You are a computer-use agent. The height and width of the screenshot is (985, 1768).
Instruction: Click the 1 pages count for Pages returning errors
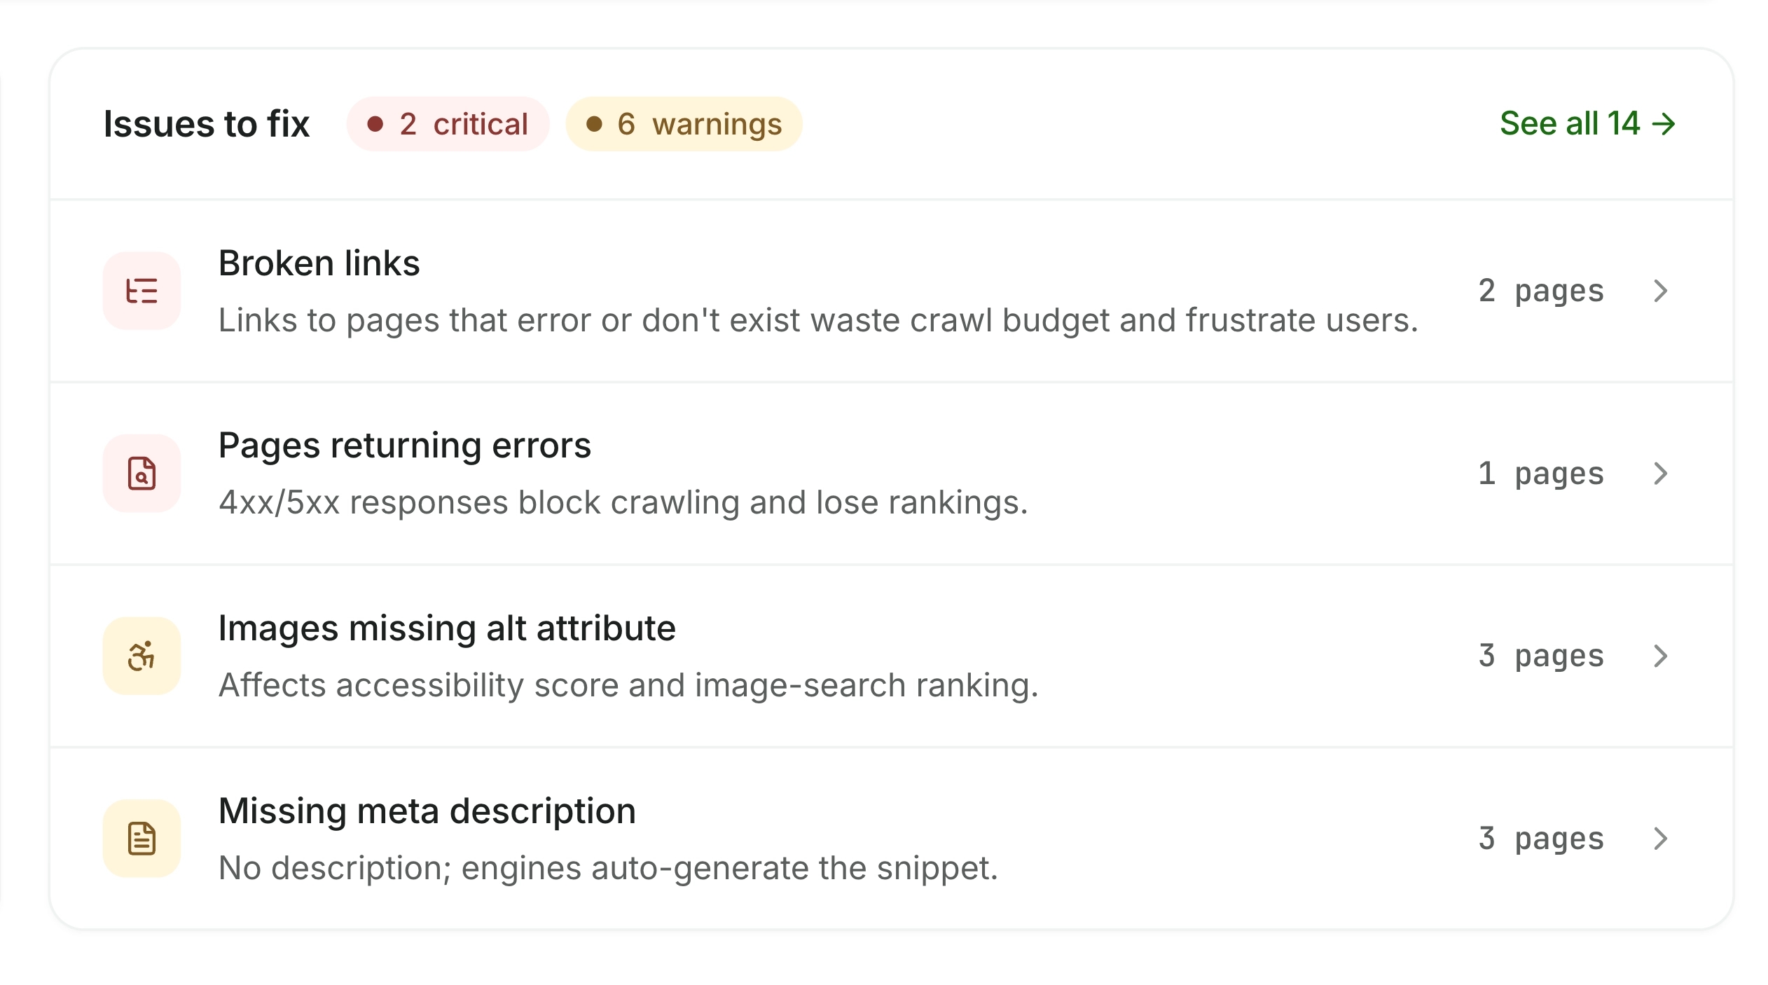1541,474
